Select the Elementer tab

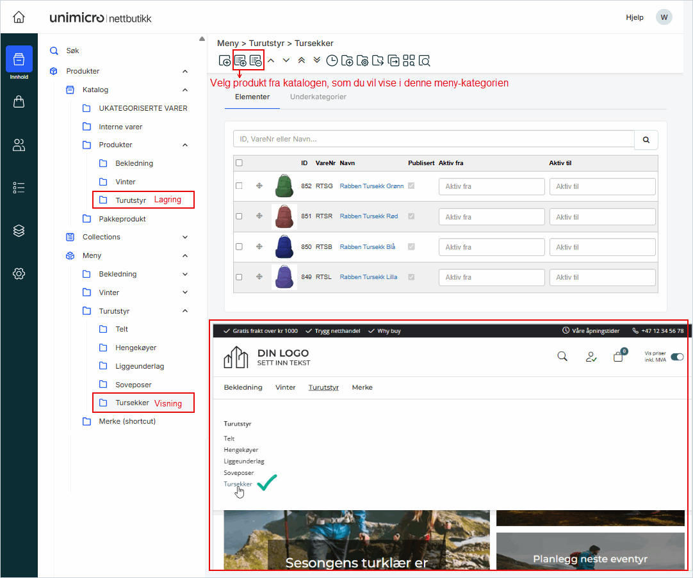(252, 97)
